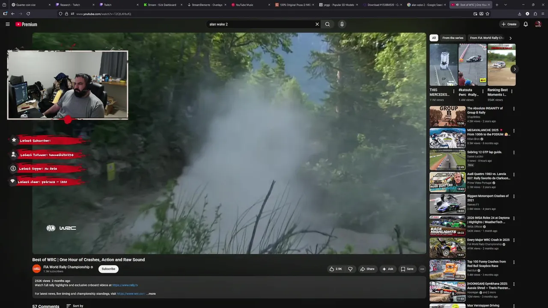
Task: Open the YouTube guide hamburger menu
Action: 8,24
